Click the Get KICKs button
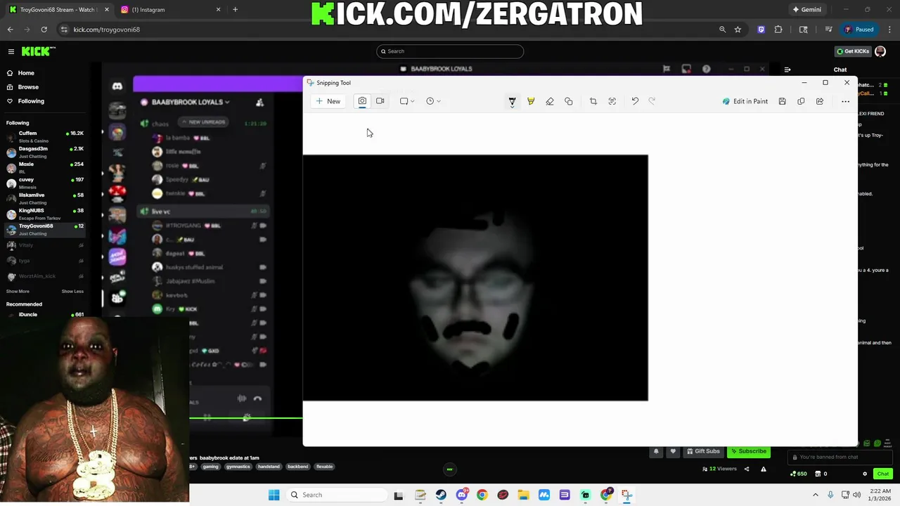Viewport: 900px width, 506px height. click(853, 51)
